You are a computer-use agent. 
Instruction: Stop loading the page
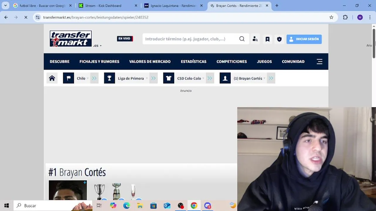(x=26, y=17)
